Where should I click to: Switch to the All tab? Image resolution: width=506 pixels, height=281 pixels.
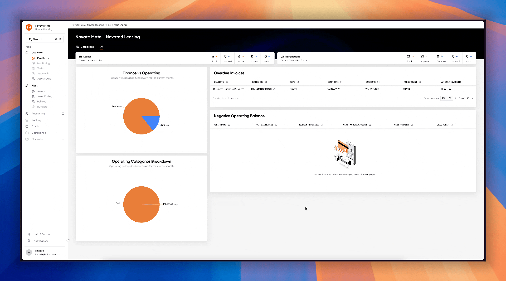pos(102,47)
